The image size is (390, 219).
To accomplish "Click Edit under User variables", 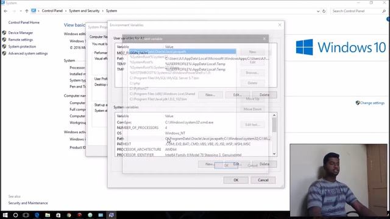I will [238, 95].
